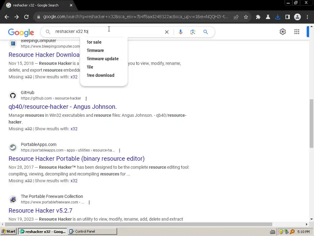
Task: Open the Windows Start menu
Action: coord(8,231)
